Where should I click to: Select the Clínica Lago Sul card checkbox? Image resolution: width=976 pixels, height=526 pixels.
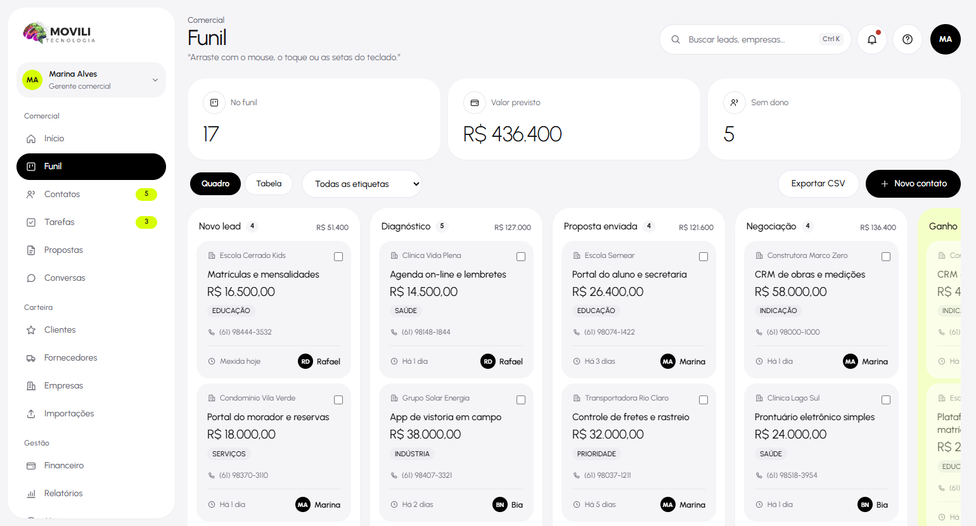click(886, 400)
